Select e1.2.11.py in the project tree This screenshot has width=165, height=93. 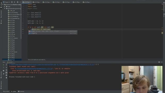point(11,20)
